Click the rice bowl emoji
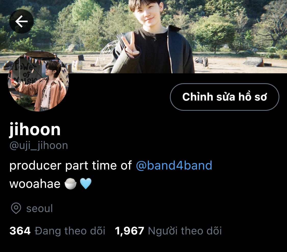Viewport: 287px width, 252px height. (x=70, y=184)
